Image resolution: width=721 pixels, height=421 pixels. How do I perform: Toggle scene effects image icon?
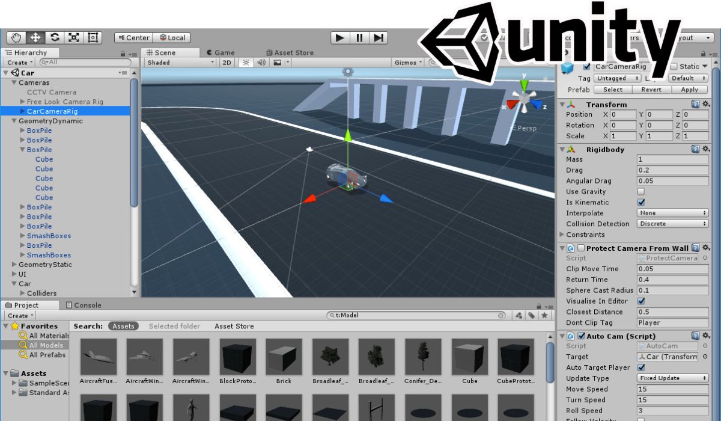coord(278,63)
